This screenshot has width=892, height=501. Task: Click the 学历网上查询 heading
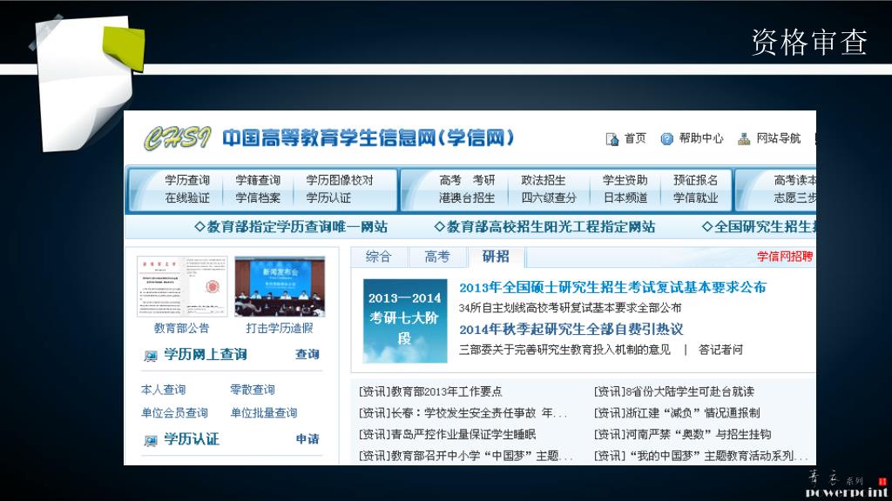(x=206, y=355)
